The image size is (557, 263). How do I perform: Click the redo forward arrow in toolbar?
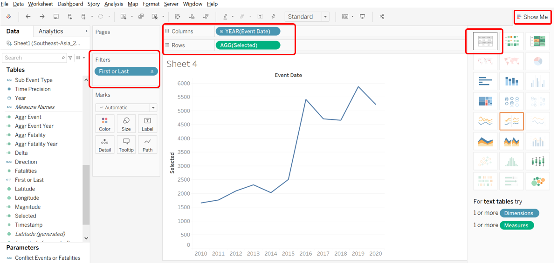coord(42,17)
